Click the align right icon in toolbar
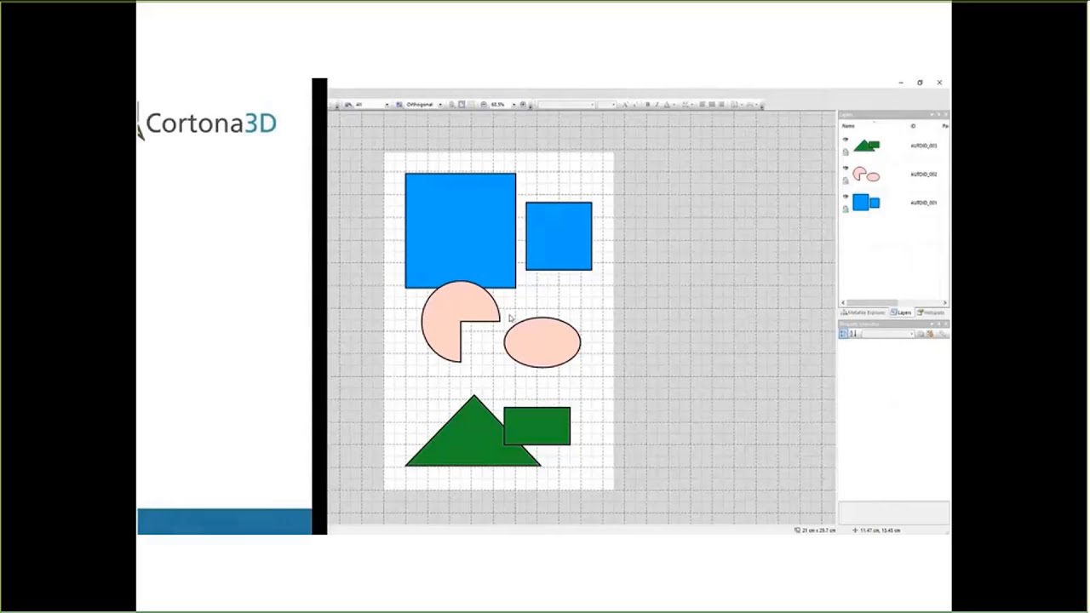The height and width of the screenshot is (613, 1090). click(x=721, y=105)
